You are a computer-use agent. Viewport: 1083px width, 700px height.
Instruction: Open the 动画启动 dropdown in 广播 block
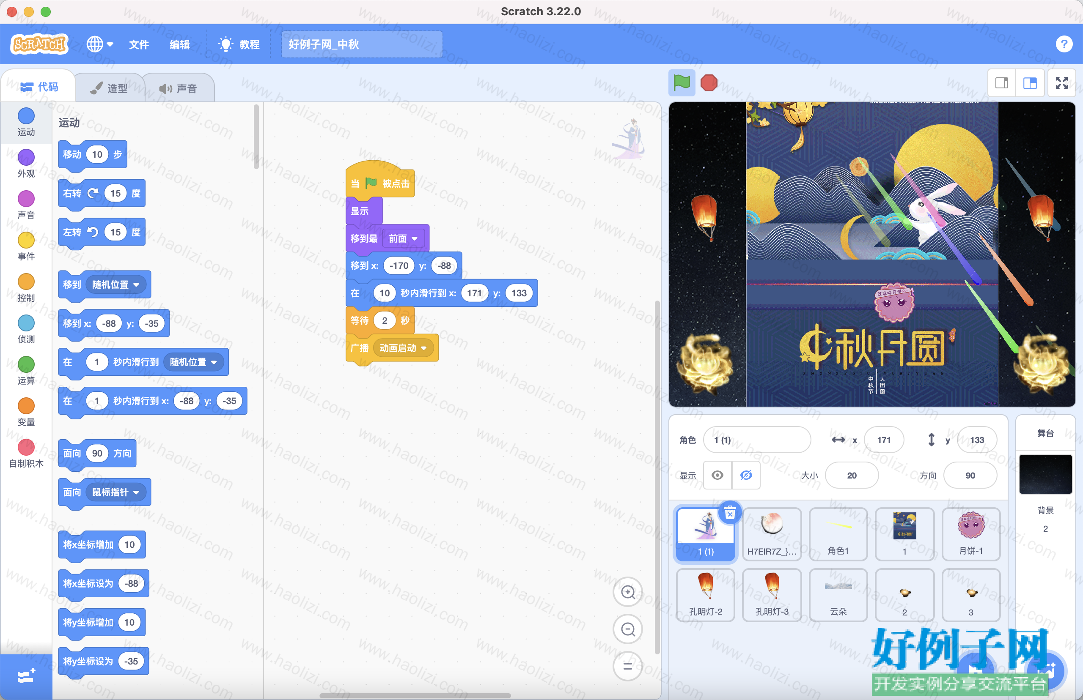(x=403, y=348)
